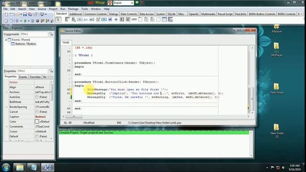This screenshot has height=172, width=306.
Task: Collapse Form1: TForm1 tree node
Action: pyautogui.click(x=6, y=40)
